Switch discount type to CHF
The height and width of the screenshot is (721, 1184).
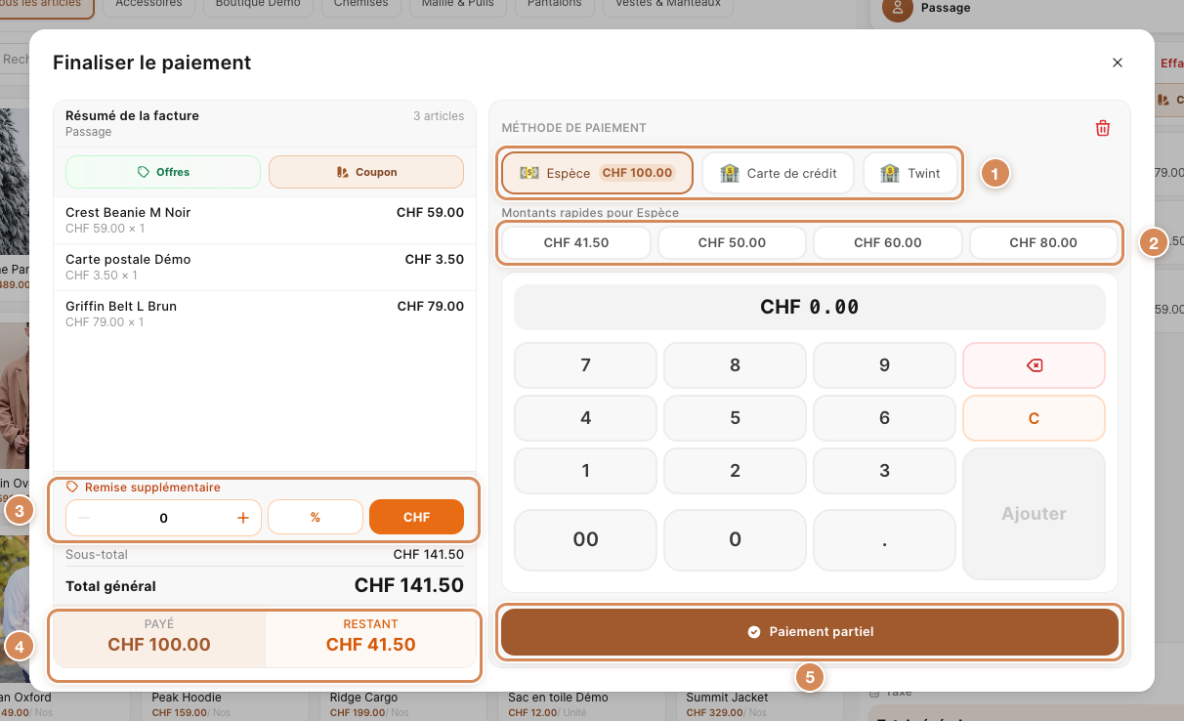[416, 518]
